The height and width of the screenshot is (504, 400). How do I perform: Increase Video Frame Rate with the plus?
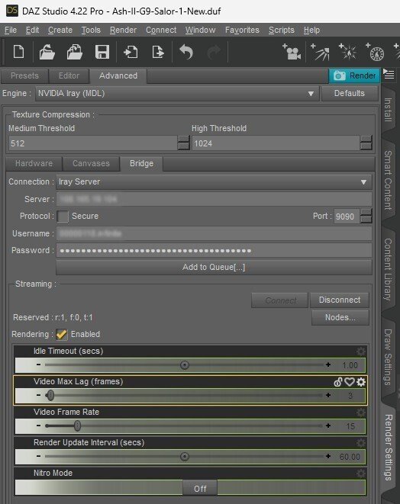[x=328, y=425]
